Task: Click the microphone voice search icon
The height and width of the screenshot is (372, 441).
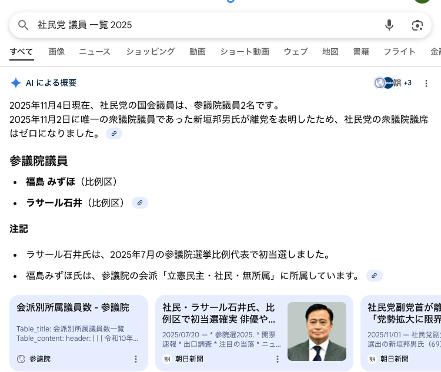Action: [x=389, y=25]
